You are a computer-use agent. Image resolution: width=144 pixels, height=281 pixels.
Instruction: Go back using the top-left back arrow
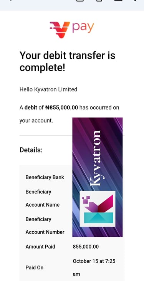pyautogui.click(x=10, y=0)
